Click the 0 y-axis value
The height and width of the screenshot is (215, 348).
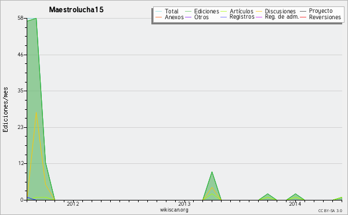click(22, 200)
